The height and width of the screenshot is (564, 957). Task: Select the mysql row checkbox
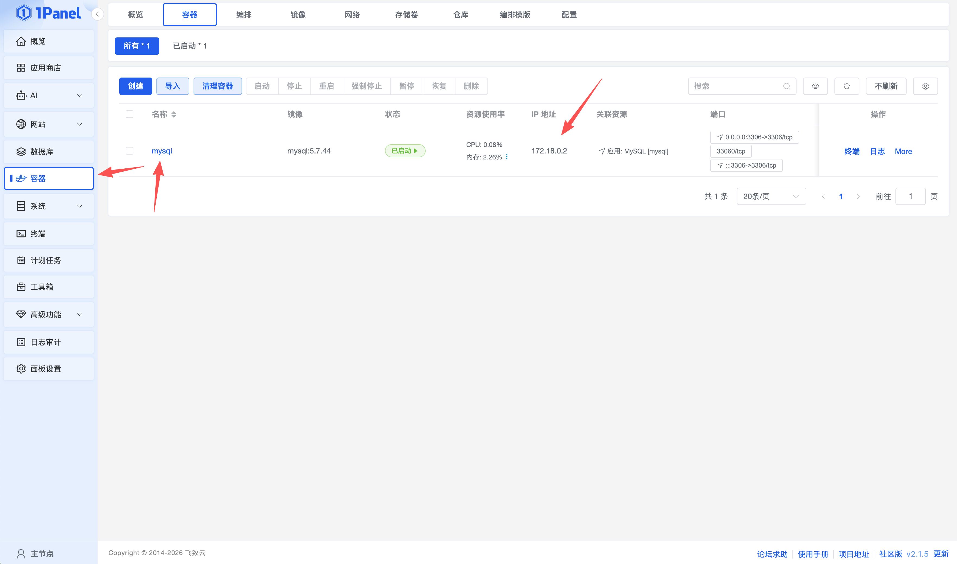(130, 151)
